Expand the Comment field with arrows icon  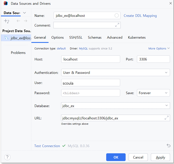pos(117,25)
